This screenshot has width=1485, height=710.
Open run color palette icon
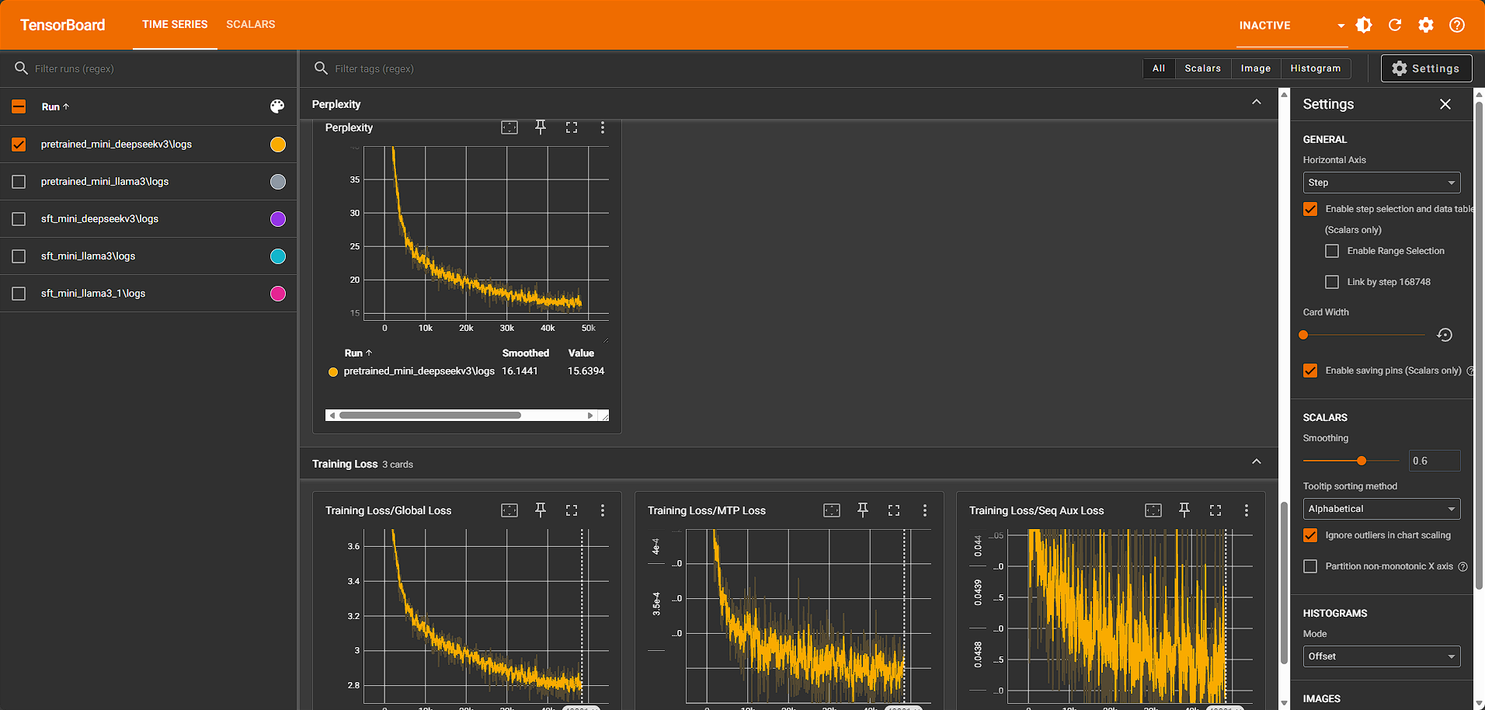tap(277, 106)
